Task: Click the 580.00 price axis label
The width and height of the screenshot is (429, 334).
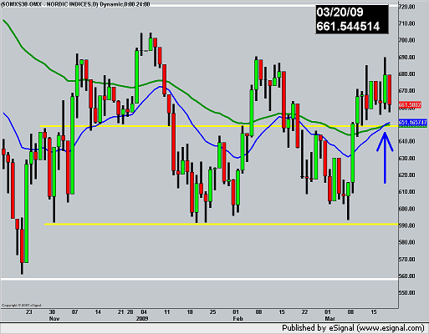Action: point(407,242)
